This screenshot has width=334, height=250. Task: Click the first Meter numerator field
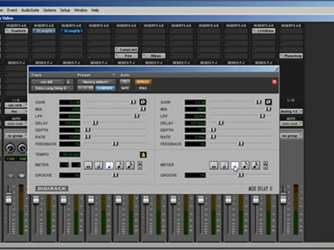coord(64,165)
